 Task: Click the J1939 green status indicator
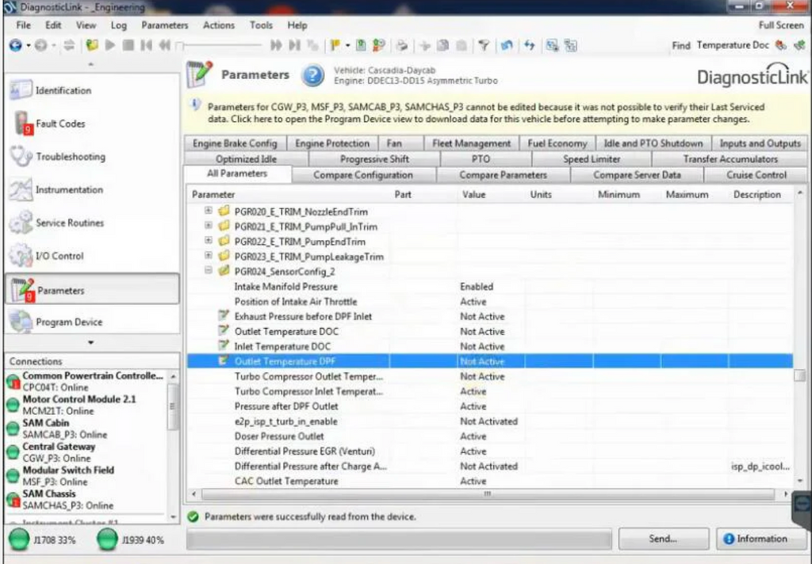[108, 540]
